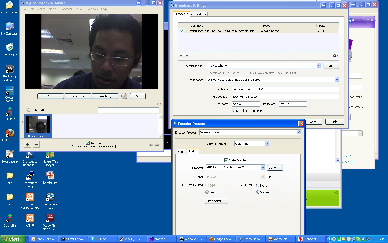Screen dimensions: 388x243
Task: Open the Windows start menu
Action: coord(13,239)
